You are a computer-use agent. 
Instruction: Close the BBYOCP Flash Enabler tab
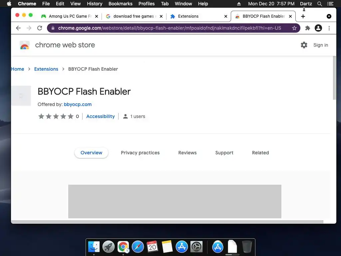click(x=290, y=16)
